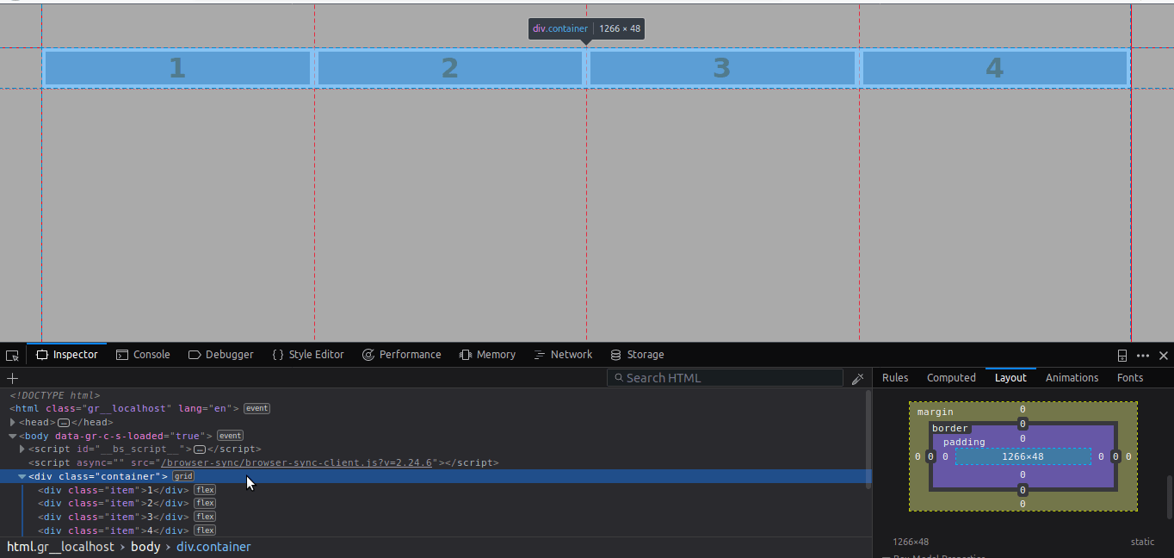Open the Style Editor tab

[x=308, y=355]
